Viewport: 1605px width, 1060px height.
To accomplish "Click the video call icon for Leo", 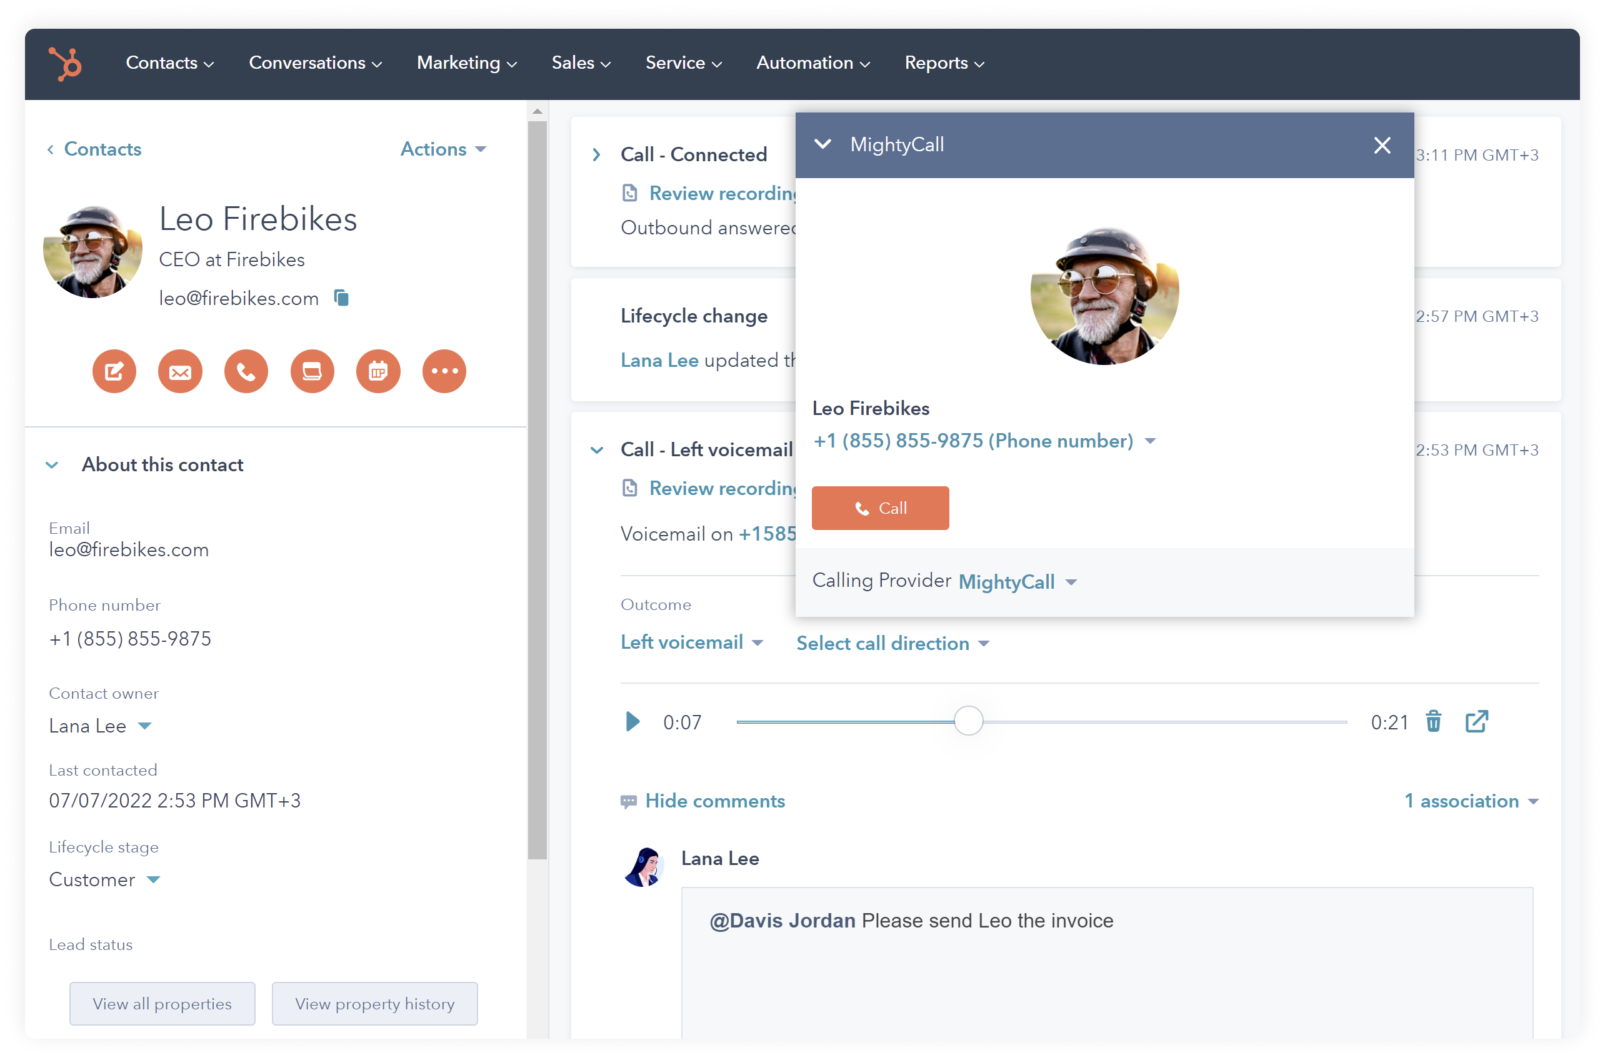I will (313, 371).
